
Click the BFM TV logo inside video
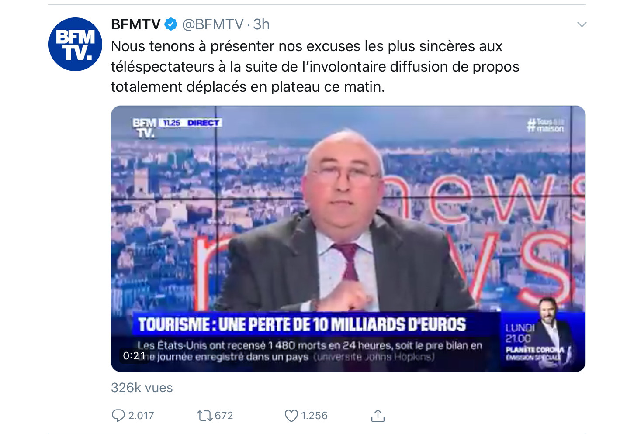(144, 128)
